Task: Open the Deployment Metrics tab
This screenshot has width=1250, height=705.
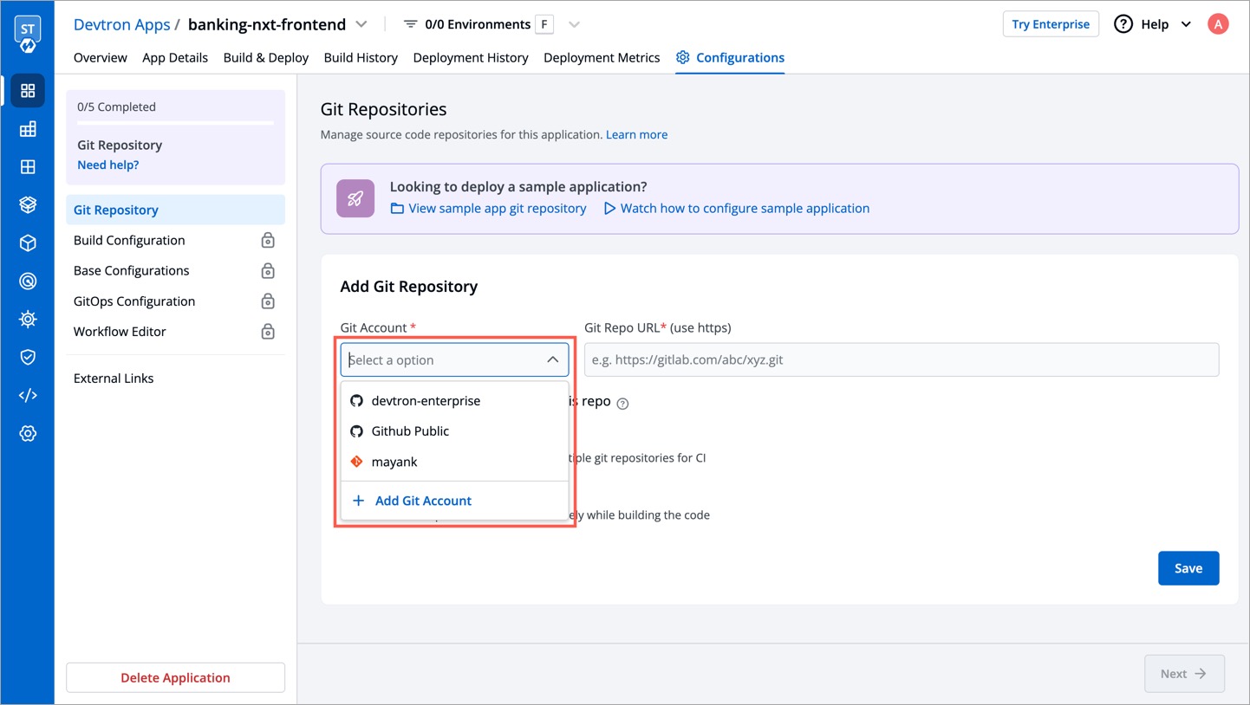Action: [x=602, y=57]
